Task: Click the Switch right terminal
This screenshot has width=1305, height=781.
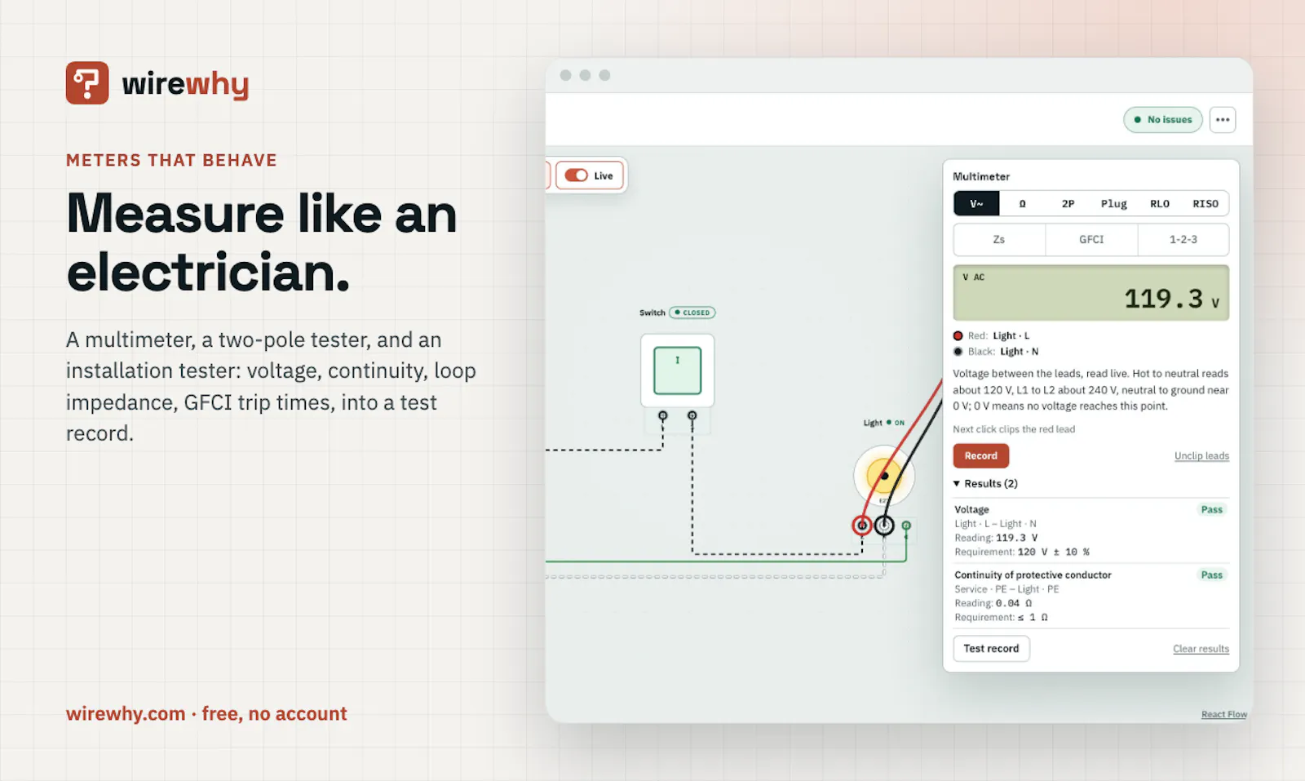Action: click(692, 416)
